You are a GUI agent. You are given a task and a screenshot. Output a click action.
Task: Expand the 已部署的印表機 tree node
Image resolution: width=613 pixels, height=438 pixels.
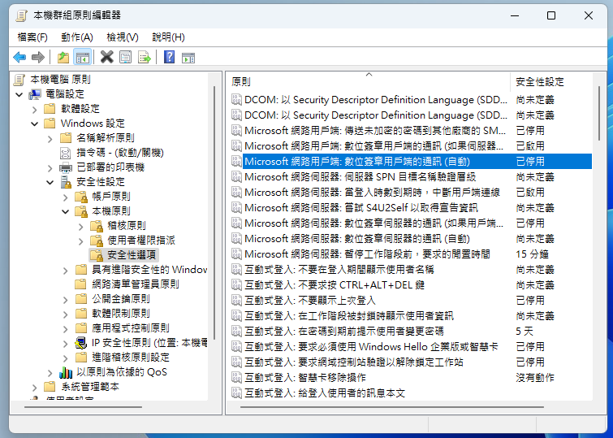(x=50, y=168)
